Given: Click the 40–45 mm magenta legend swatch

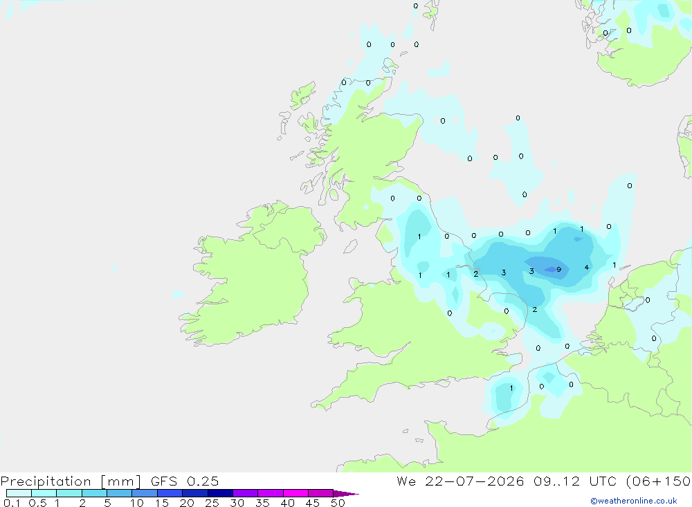Looking at the screenshot, I should [295, 493].
